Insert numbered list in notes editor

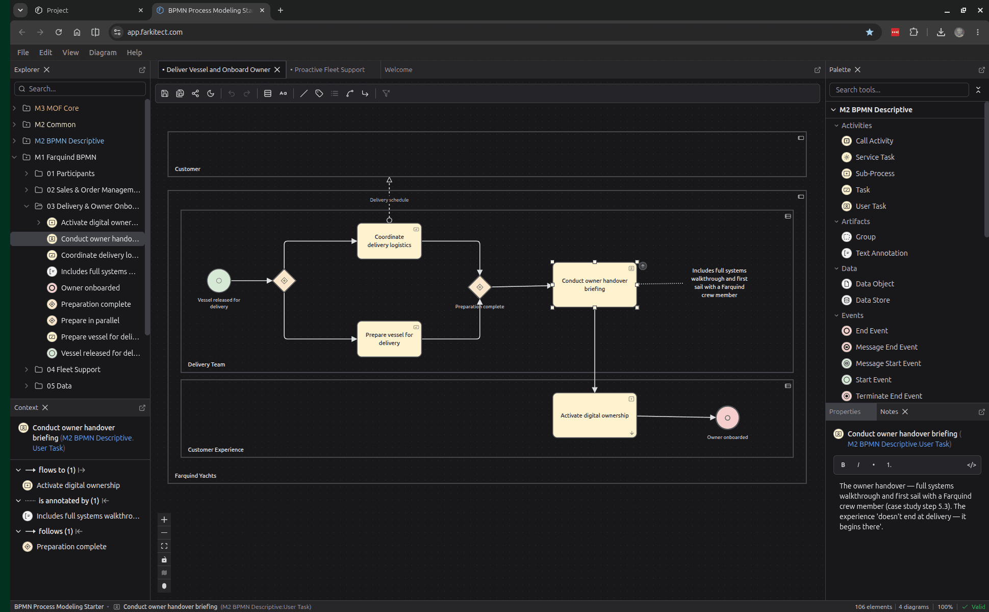coord(889,465)
